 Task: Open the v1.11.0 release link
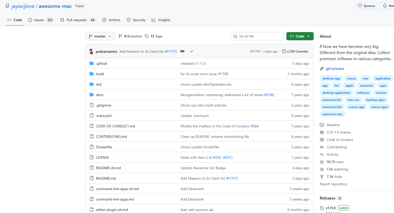point(331,208)
